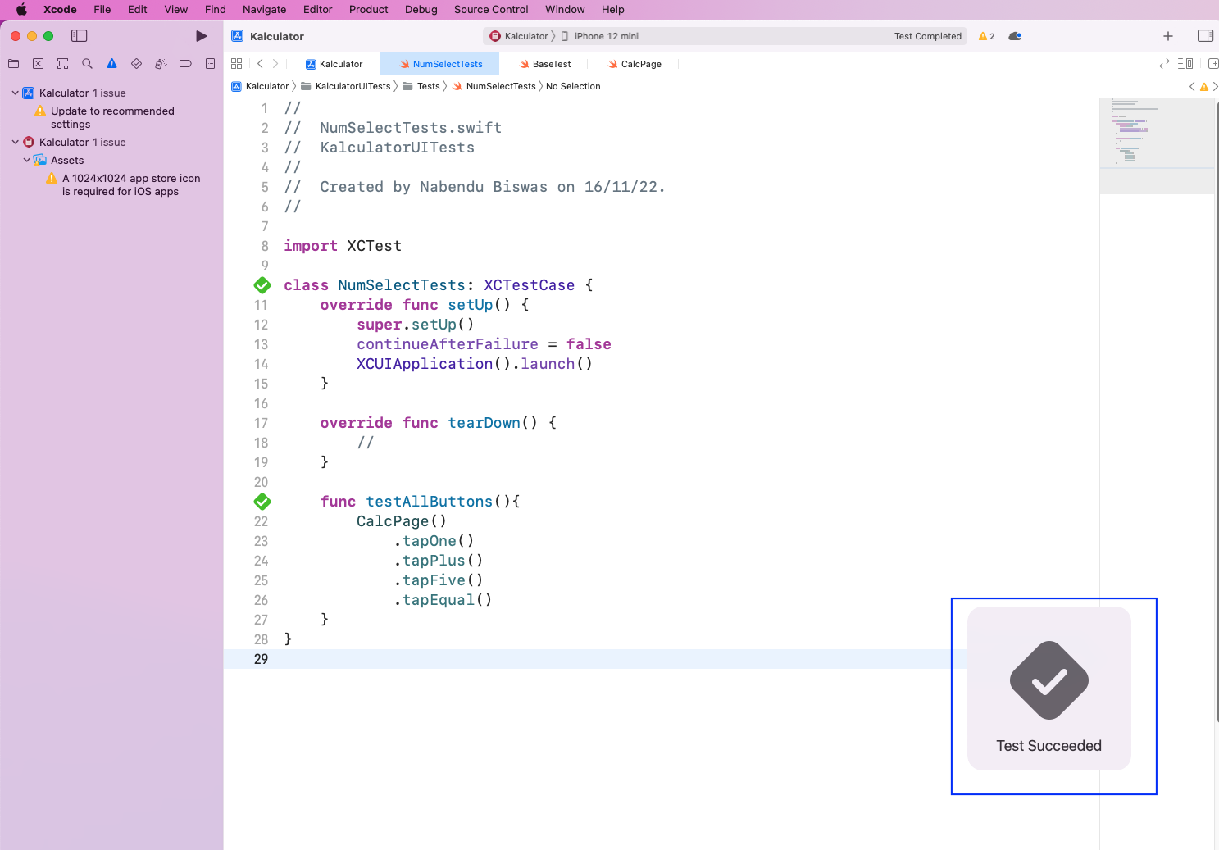Show the 2 warnings in toolbar
Viewport: 1219px width, 850px height.
[x=986, y=36]
